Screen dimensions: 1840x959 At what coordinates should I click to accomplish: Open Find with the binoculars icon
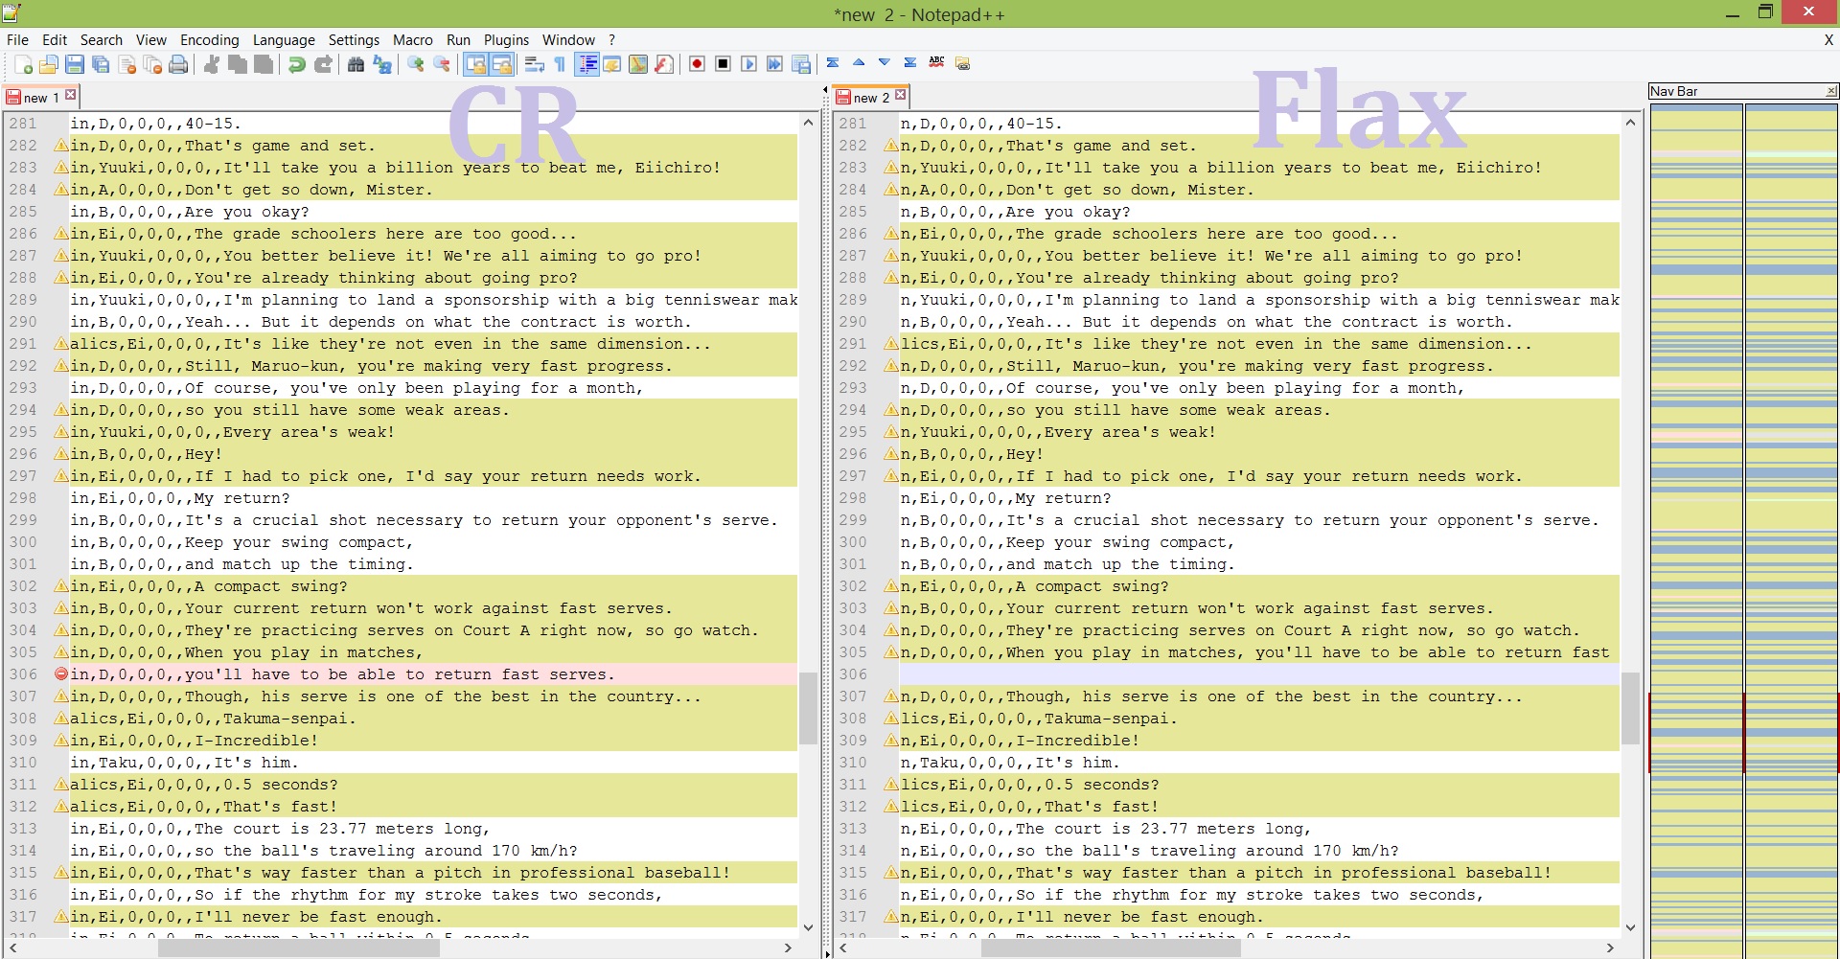point(356,64)
